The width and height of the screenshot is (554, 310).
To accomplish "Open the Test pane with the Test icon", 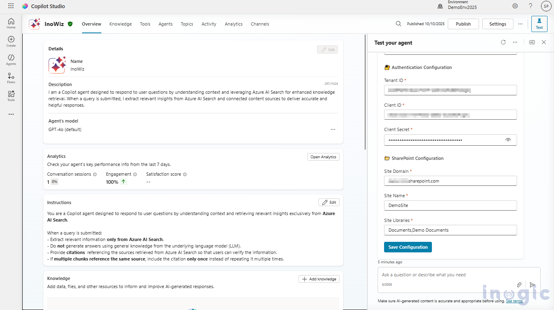I will (539, 24).
